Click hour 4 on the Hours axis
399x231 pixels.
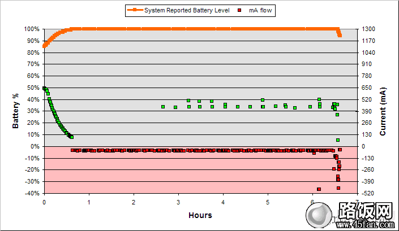coord(223,203)
